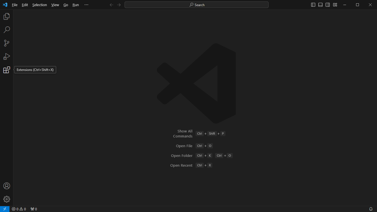Open a remote window from status bar

(x=5, y=209)
